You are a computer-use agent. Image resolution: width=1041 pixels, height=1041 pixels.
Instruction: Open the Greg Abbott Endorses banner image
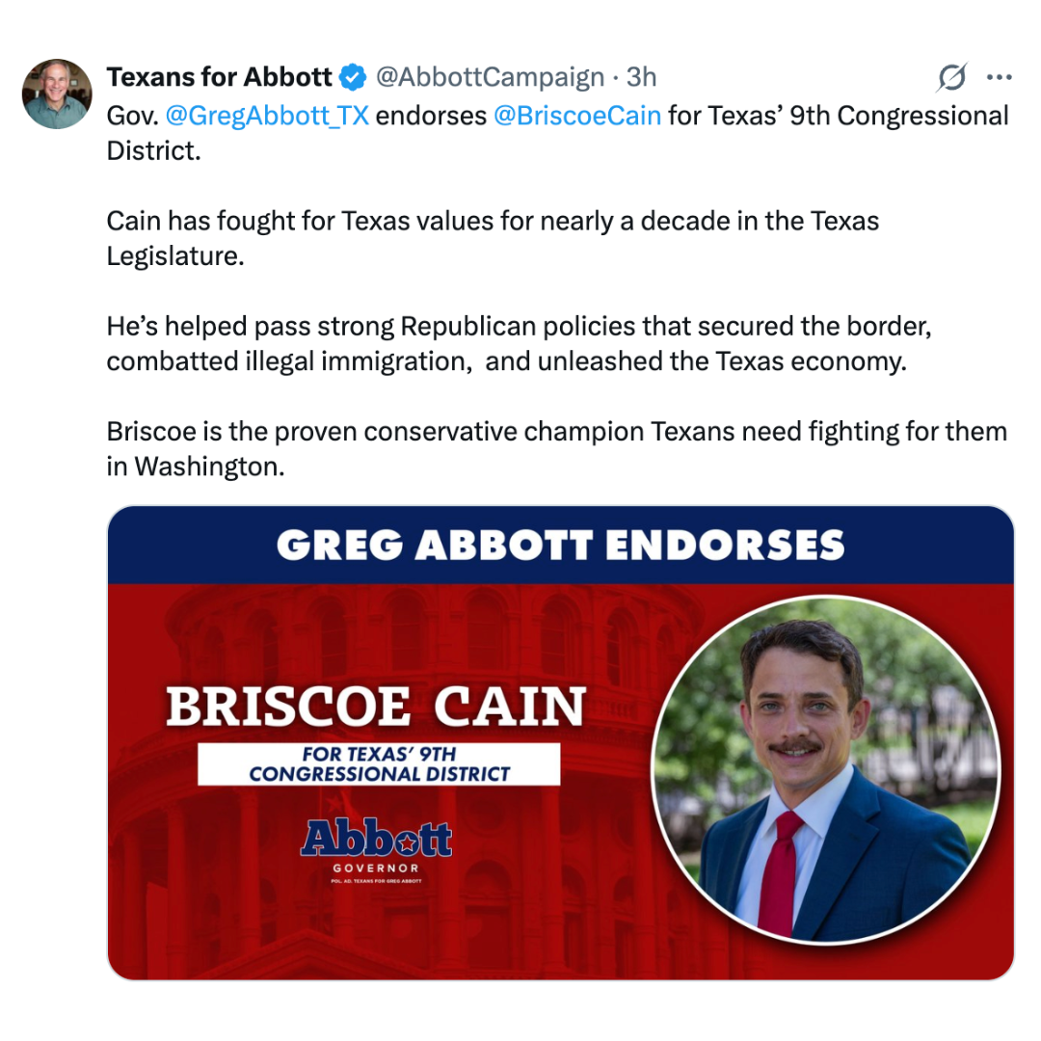[560, 742]
